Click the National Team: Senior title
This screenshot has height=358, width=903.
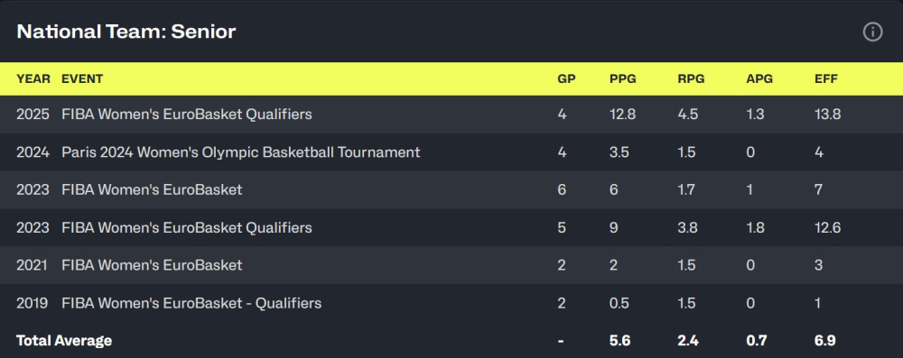click(x=126, y=32)
